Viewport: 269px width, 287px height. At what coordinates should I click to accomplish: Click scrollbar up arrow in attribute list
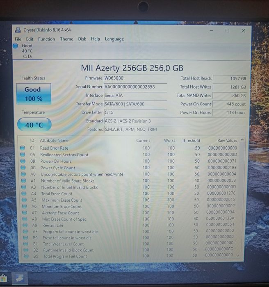[x=242, y=140]
